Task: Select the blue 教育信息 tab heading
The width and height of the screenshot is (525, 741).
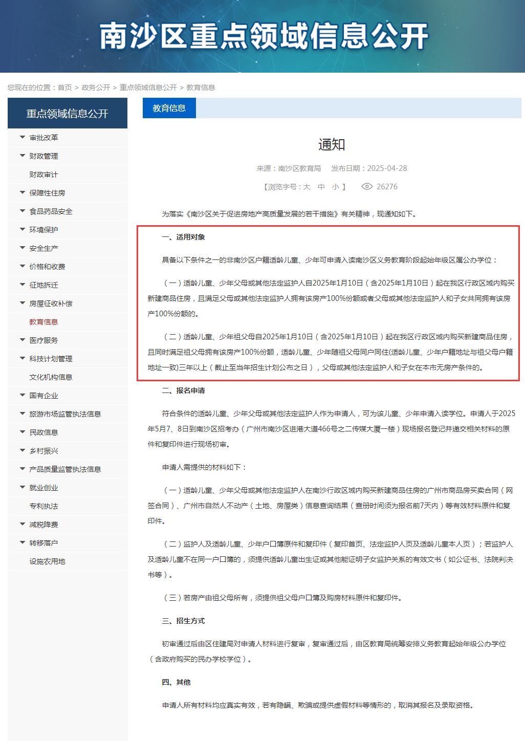Action: 169,108
